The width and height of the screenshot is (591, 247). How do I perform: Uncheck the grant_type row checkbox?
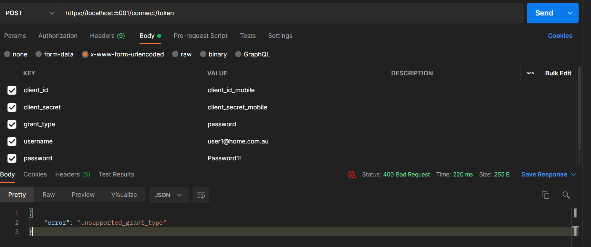tap(12, 124)
